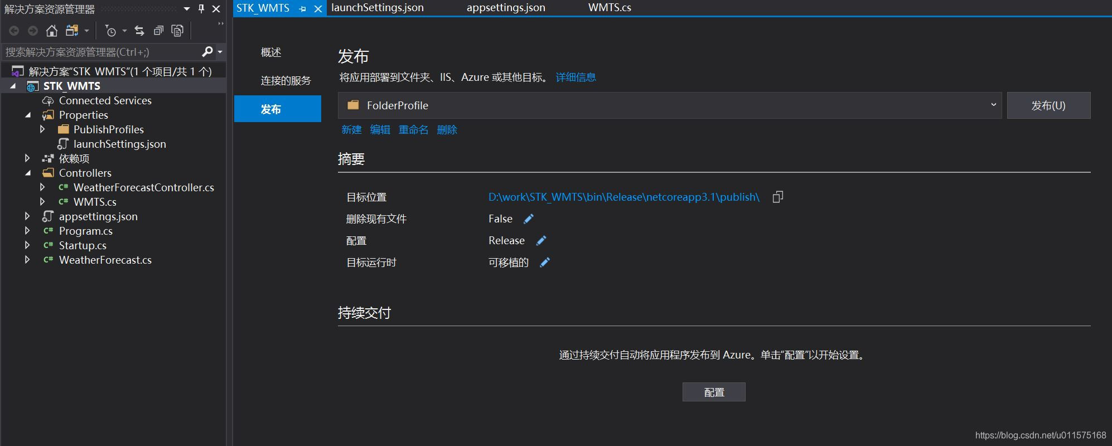Edit the target runtime 可移植的 with pencil icon
Image resolution: width=1112 pixels, height=446 pixels.
pos(545,263)
